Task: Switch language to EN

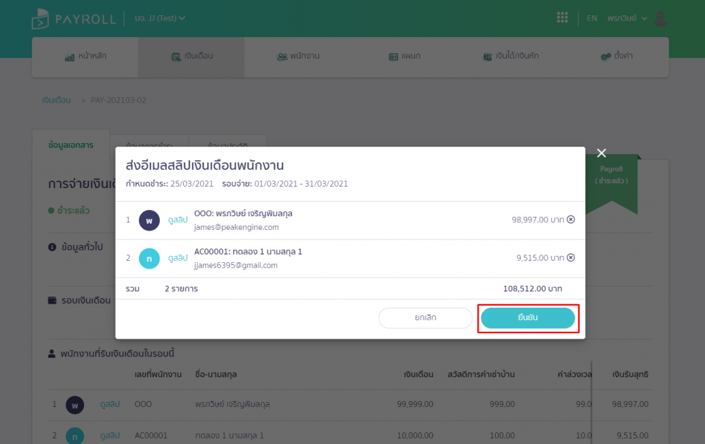Action: pos(591,19)
